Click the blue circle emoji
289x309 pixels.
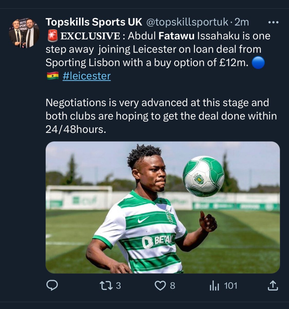258,63
